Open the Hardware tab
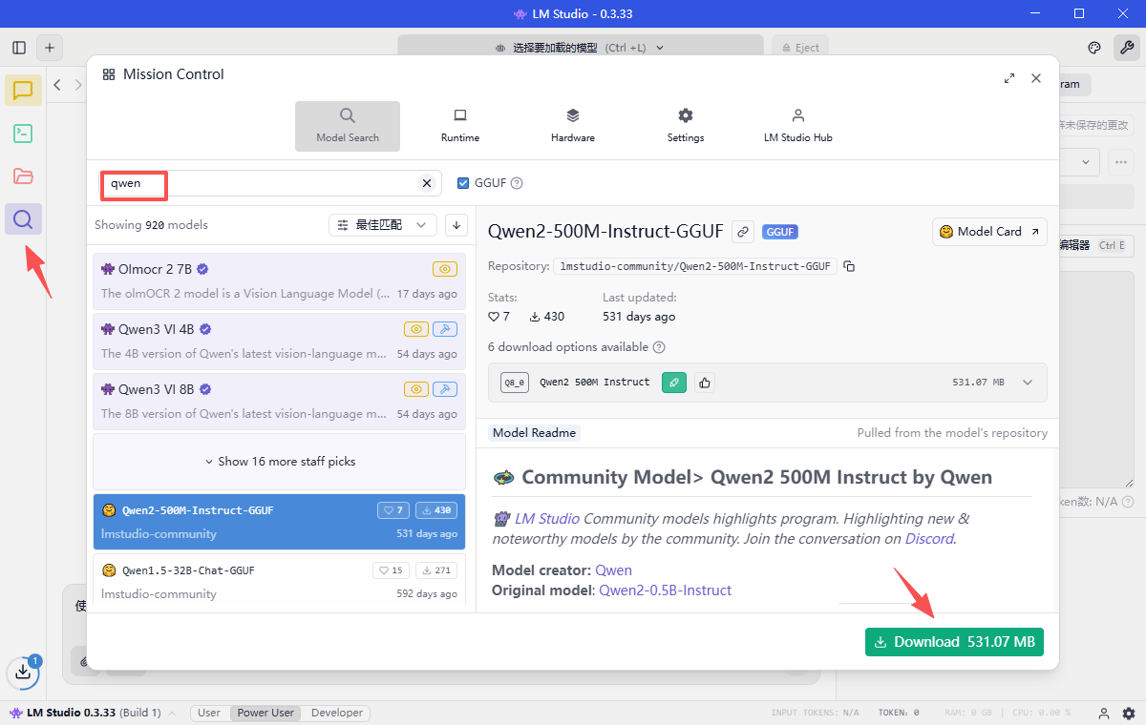Screen dimensions: 1146x725 (x=573, y=125)
